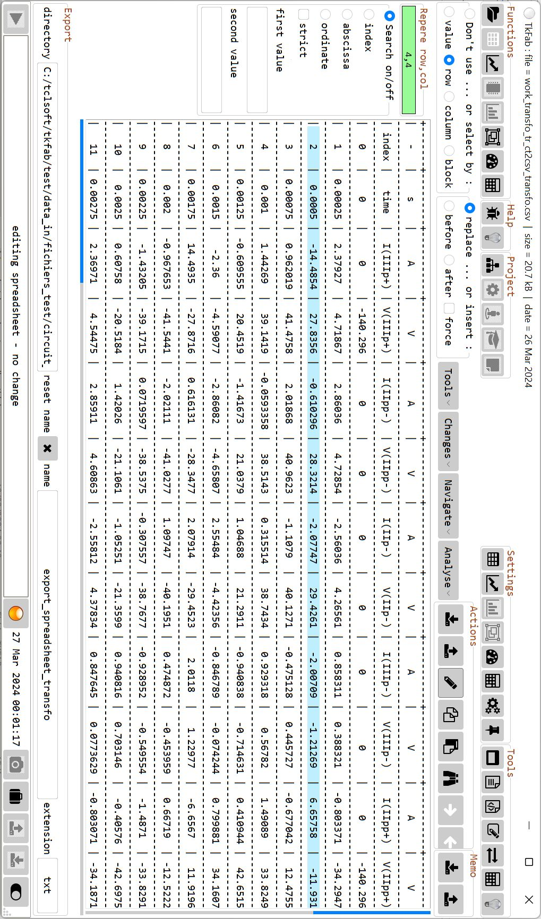Viewport: 541px width, 919px height.
Task: Click the green 4,4 row,col indicator
Action: (x=408, y=60)
